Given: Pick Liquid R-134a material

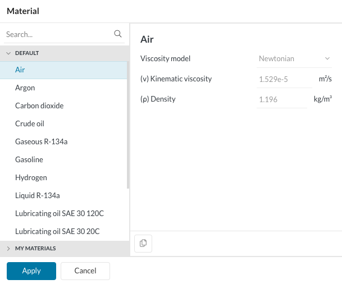Looking at the screenshot, I should point(37,195).
